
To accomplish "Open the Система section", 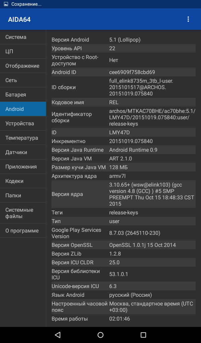I will (x=23, y=37).
